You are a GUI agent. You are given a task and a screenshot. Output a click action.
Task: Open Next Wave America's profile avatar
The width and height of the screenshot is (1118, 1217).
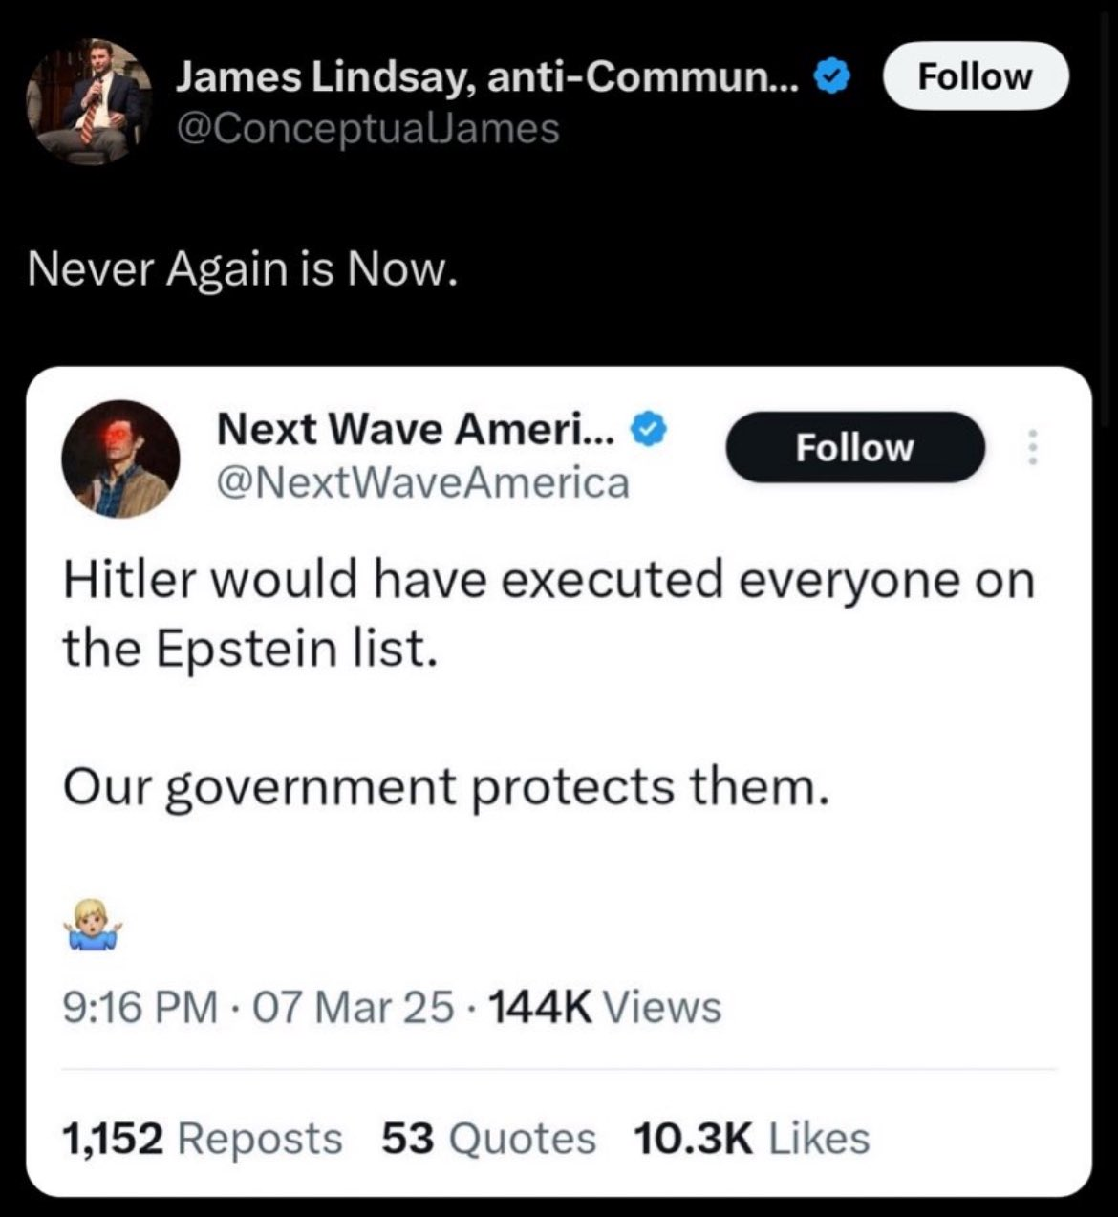point(120,459)
